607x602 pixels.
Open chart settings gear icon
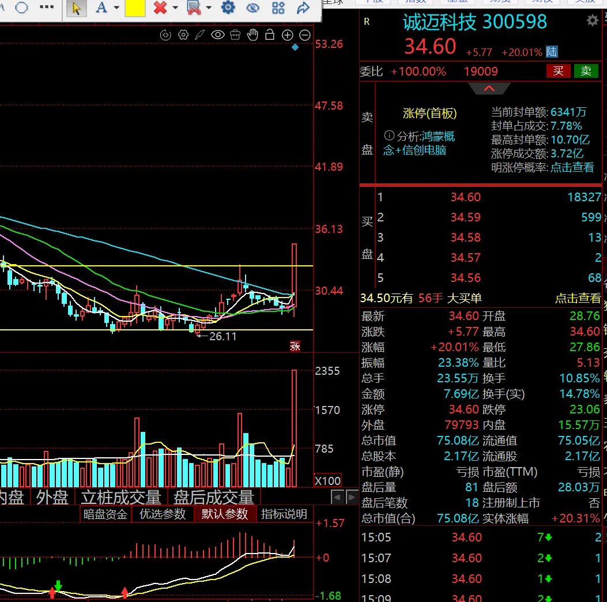coord(183,35)
